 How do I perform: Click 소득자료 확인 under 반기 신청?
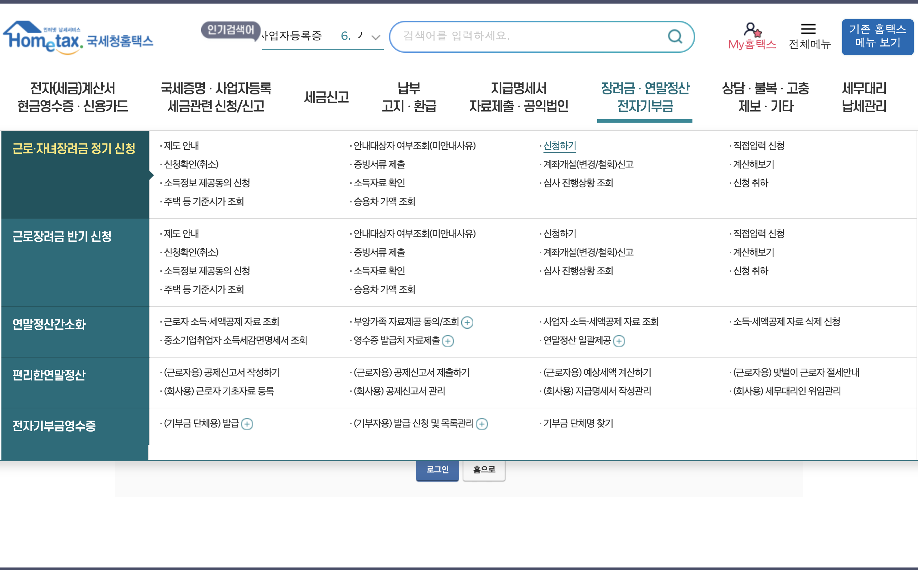379,271
